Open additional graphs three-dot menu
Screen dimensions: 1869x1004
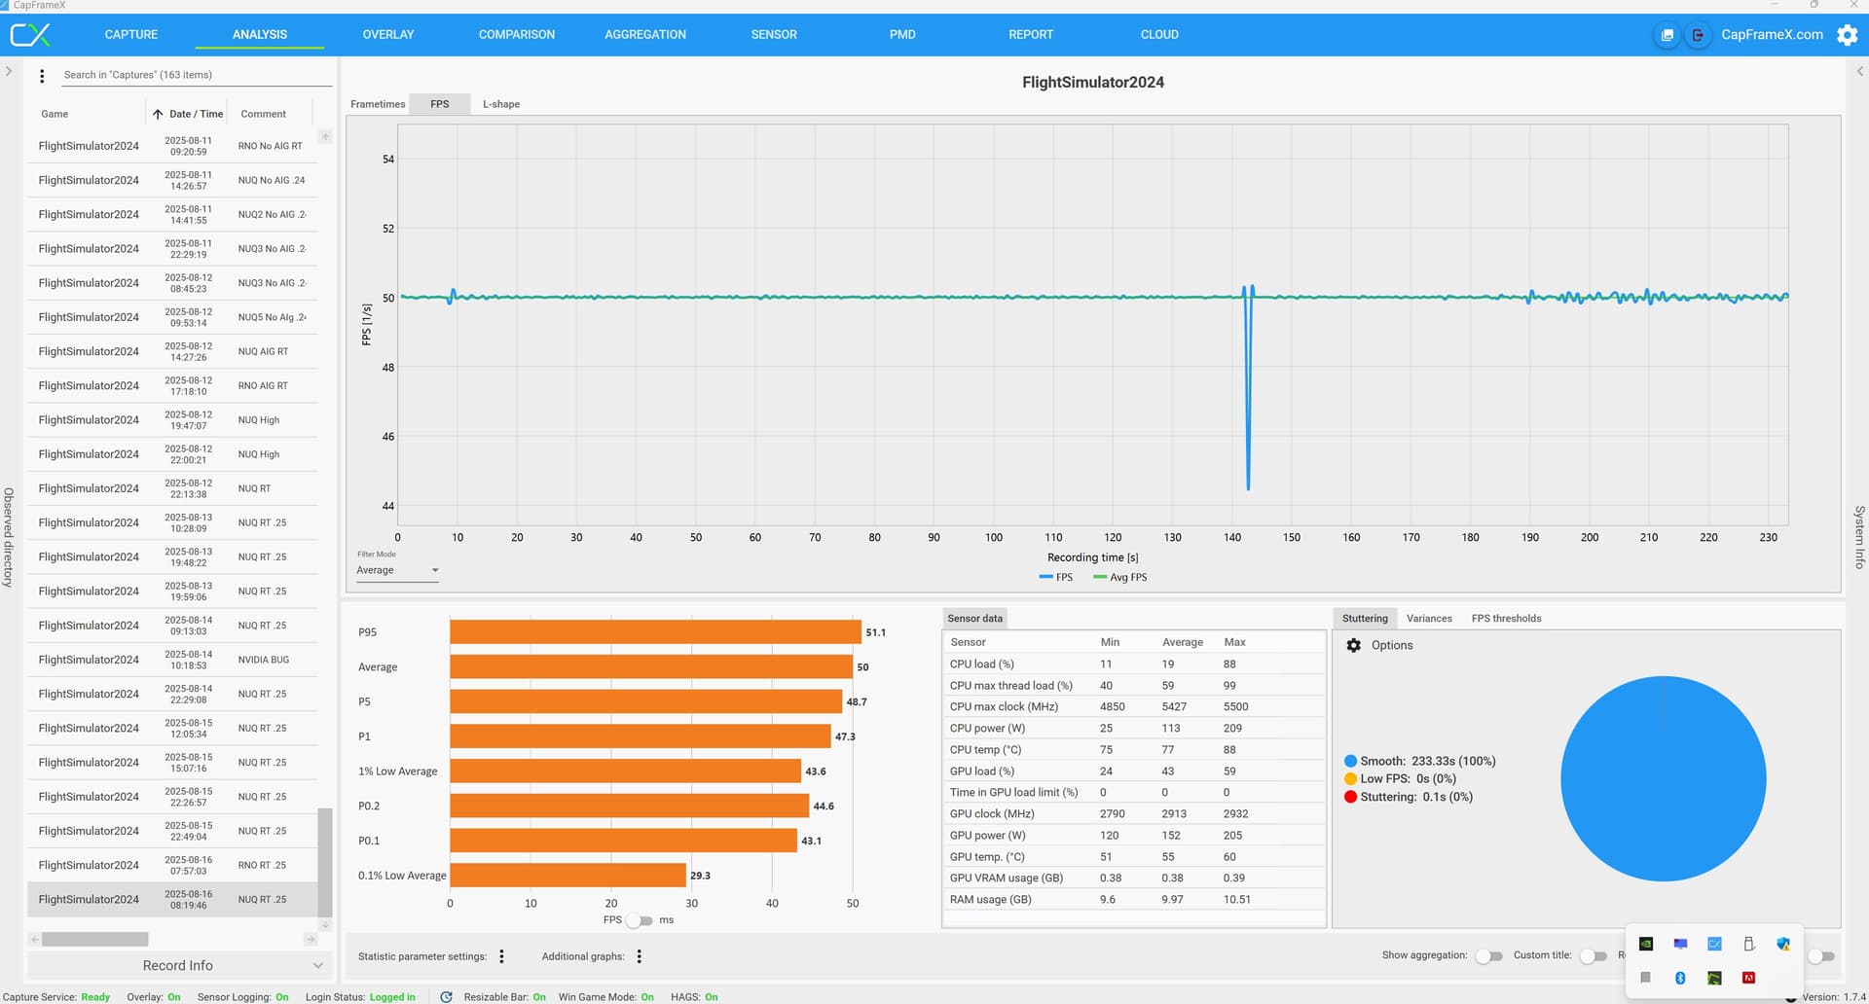click(640, 956)
